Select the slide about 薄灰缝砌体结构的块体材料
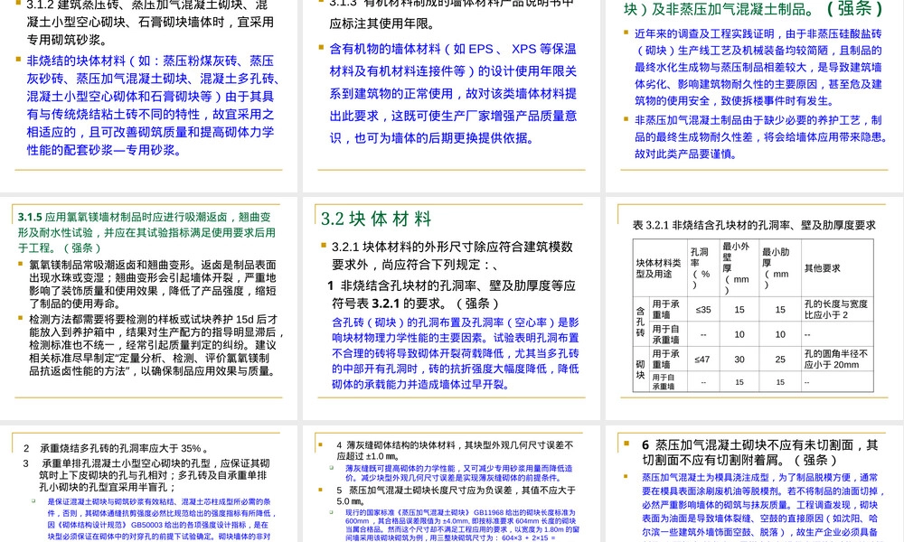Viewport: 904px width, 542px height. tap(451, 483)
